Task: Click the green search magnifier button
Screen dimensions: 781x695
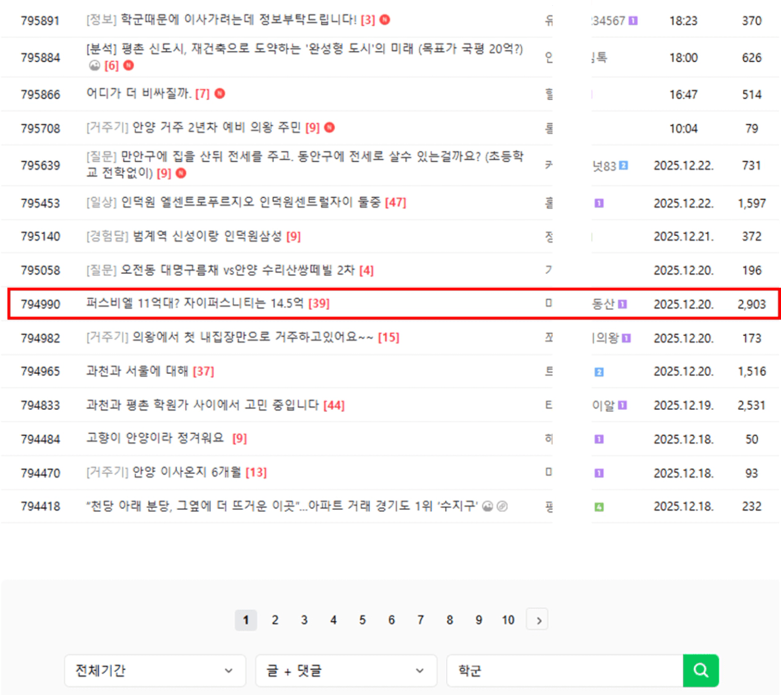Action: (701, 670)
